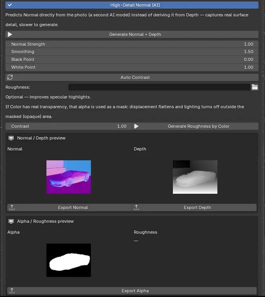Click the Export Depth button
265x297 pixels.
(194, 208)
